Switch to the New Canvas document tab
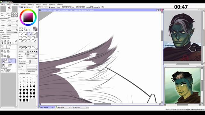The image size is (205, 115). (x=64, y=107)
